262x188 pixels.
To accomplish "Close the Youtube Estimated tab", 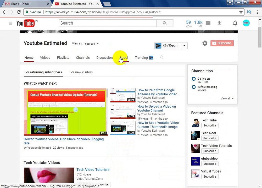I will pyautogui.click(x=98, y=4).
